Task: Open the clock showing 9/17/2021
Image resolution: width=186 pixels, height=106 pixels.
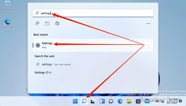Action: [172, 101]
